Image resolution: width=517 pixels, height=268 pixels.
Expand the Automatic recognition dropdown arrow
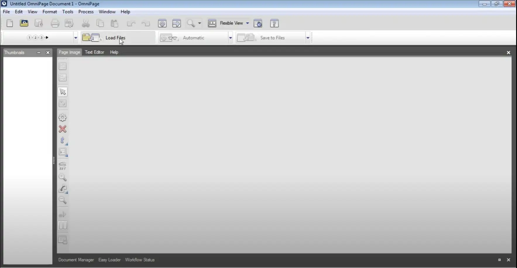[x=230, y=38]
